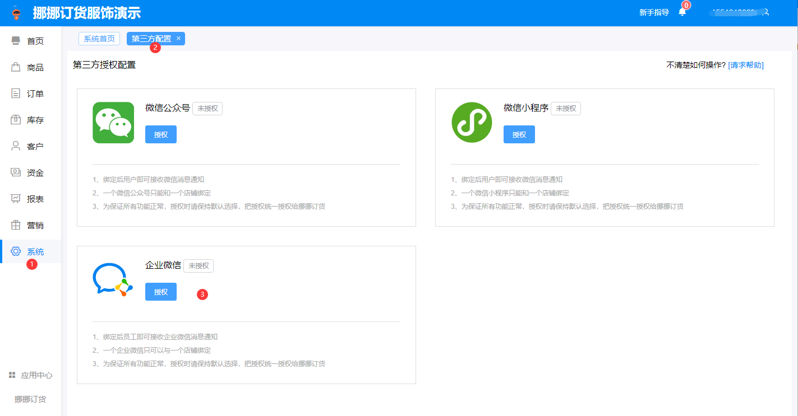Click the WeChat Mini Program logo
This screenshot has width=798, height=416.
click(472, 123)
